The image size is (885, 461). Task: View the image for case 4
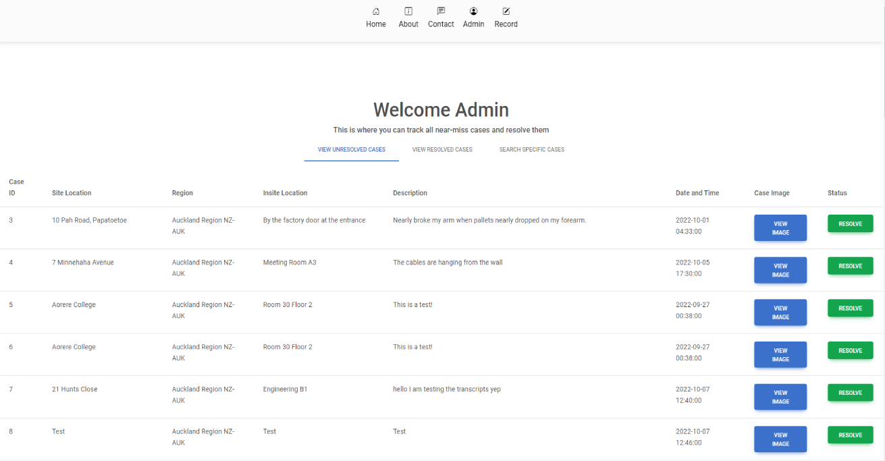tap(780, 270)
